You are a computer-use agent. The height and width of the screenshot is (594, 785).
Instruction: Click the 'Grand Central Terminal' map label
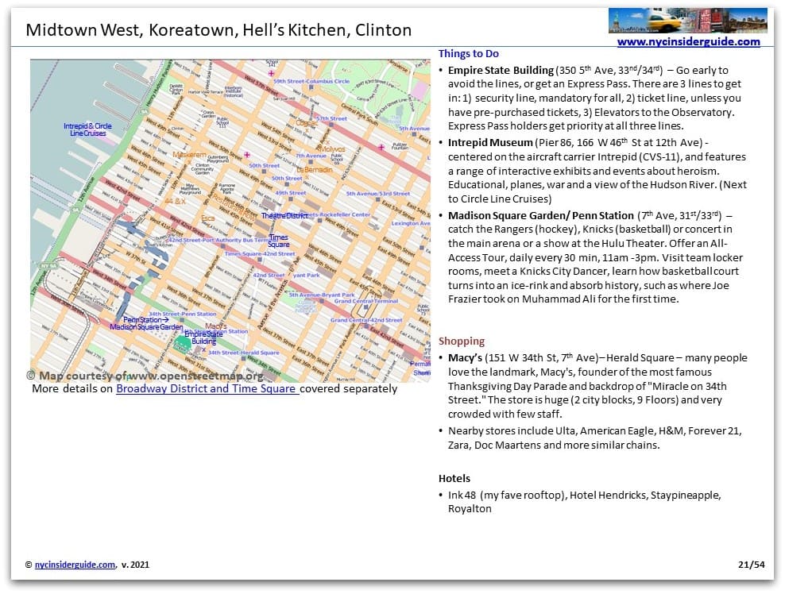(366, 301)
